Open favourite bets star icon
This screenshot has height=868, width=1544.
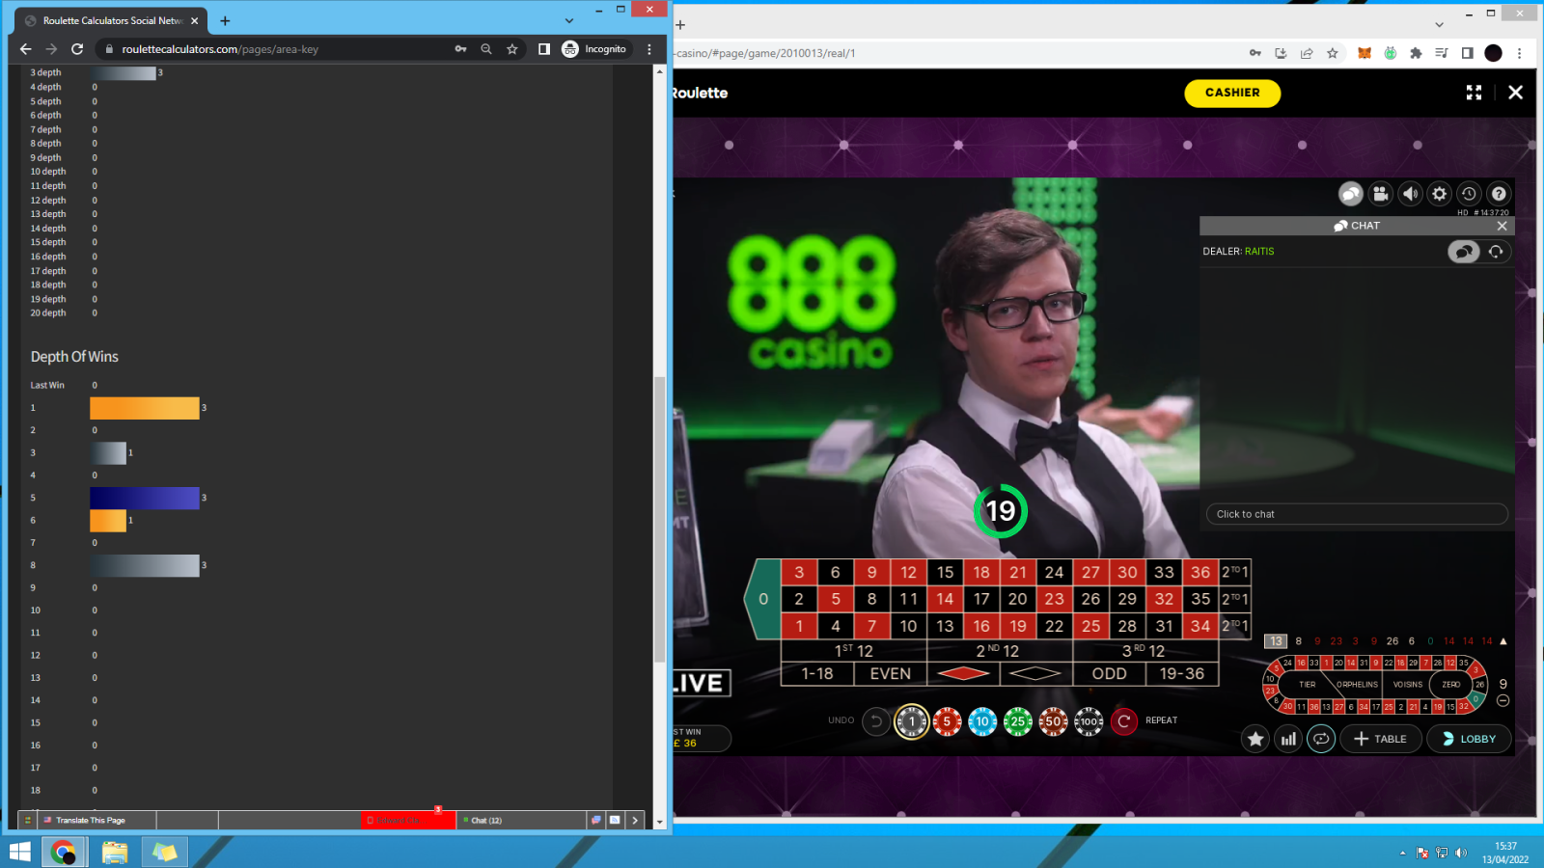[1255, 739]
